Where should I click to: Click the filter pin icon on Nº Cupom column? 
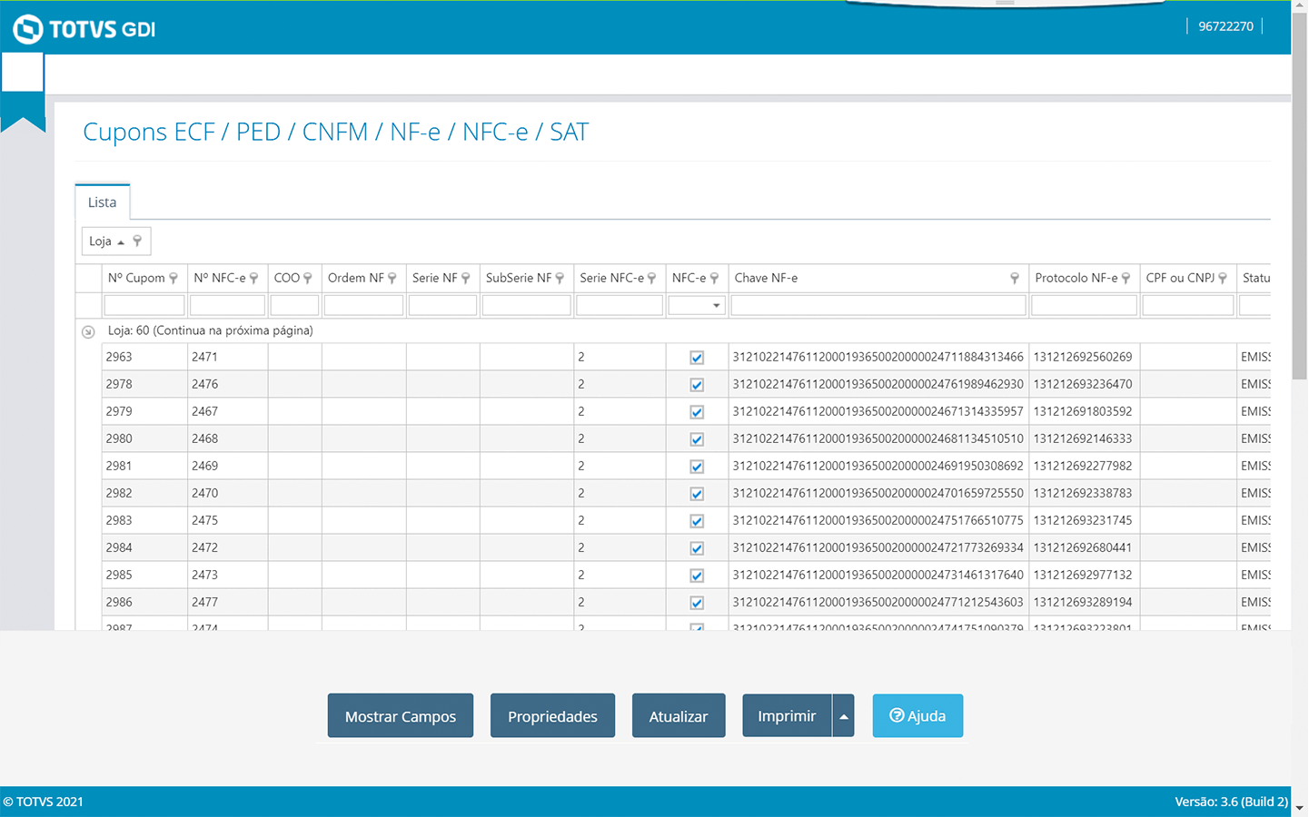pos(174,279)
